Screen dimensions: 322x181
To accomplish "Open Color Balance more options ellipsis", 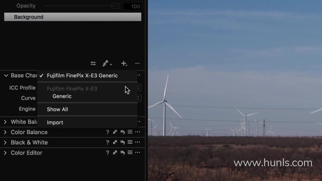I will 138,132.
